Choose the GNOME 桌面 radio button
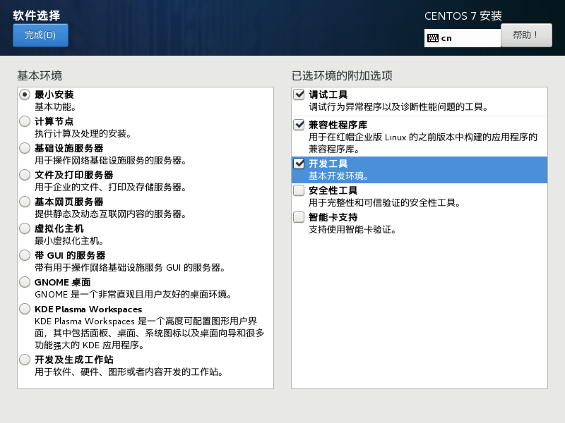Image resolution: width=565 pixels, height=423 pixels. 25,283
